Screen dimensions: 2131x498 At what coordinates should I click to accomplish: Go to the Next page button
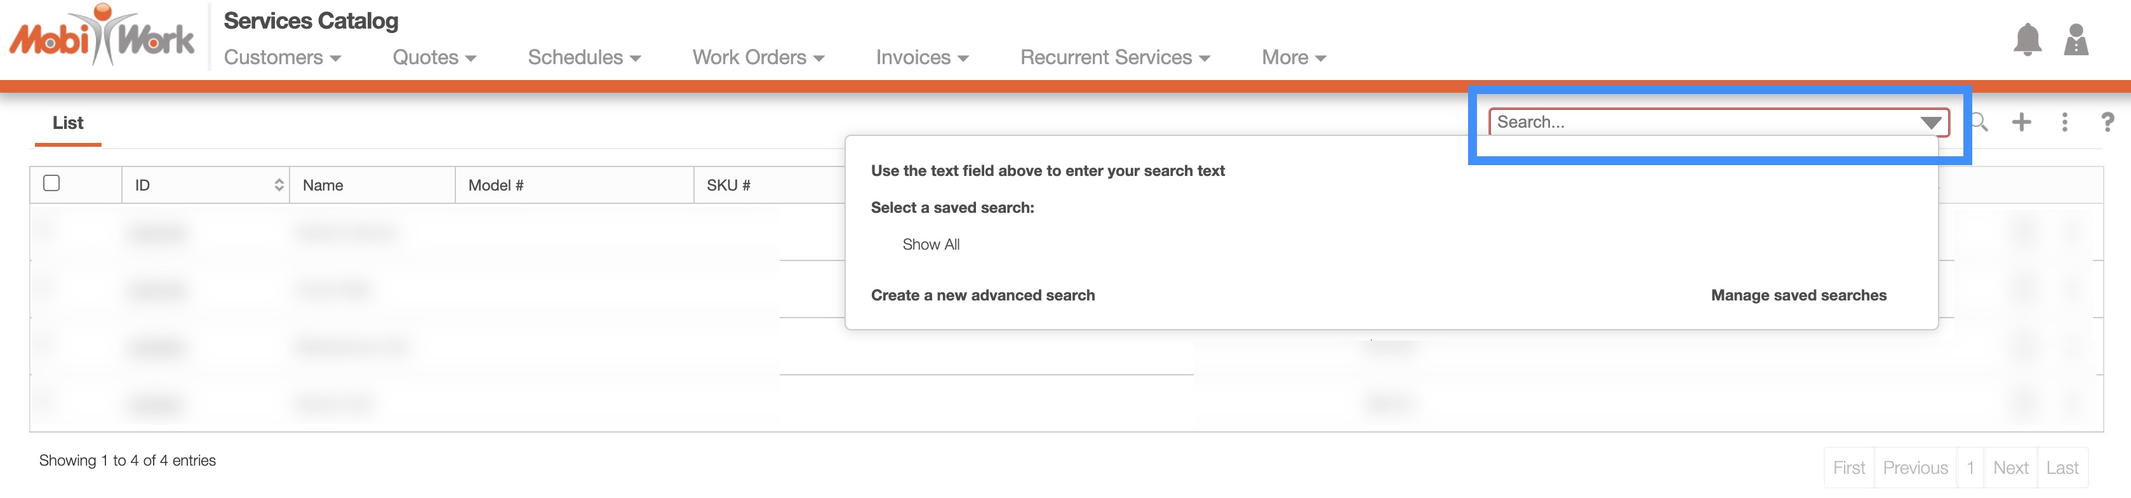pos(2009,468)
